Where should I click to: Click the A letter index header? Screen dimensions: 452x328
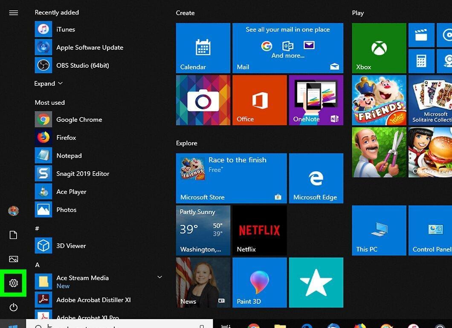(37, 265)
